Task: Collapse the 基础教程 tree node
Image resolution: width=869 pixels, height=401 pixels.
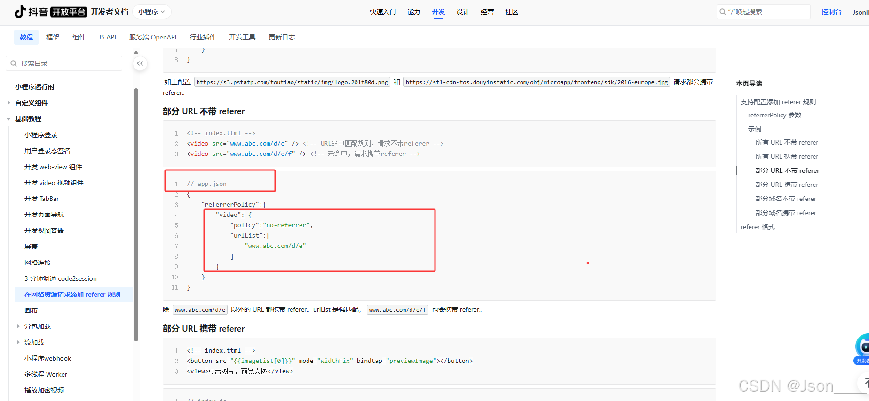Action: tap(8, 119)
